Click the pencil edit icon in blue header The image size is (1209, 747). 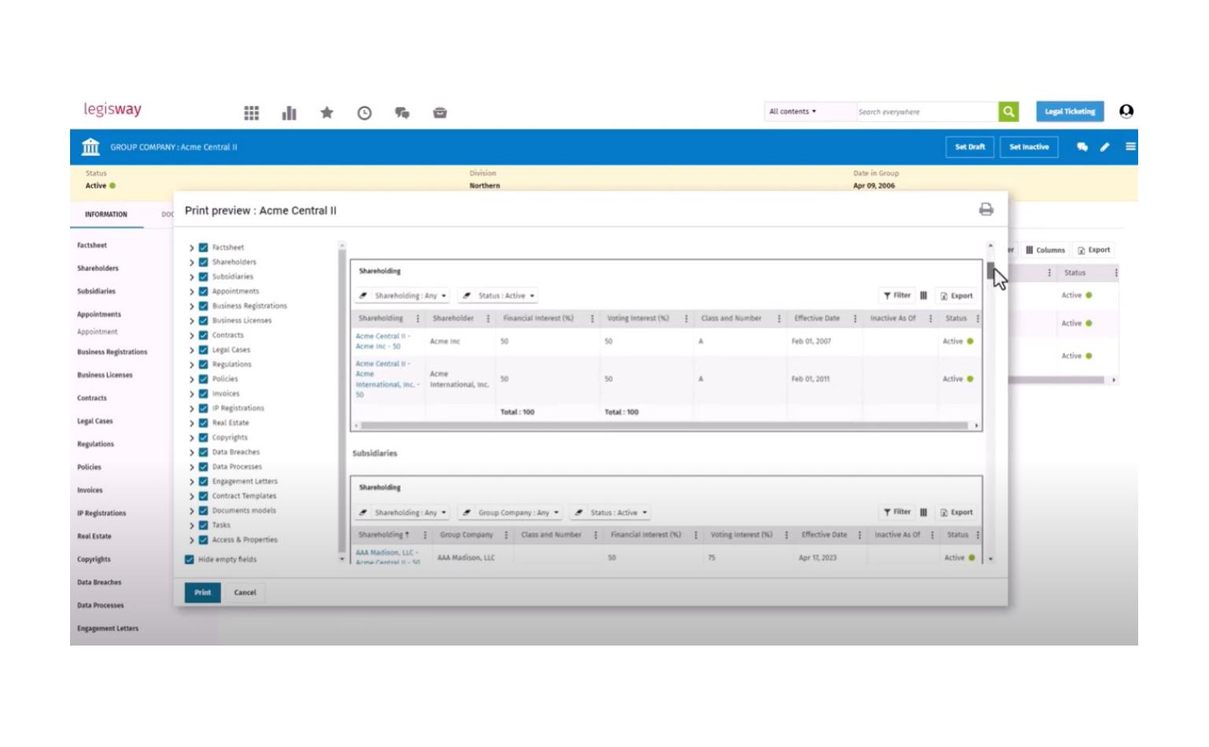pyautogui.click(x=1105, y=147)
